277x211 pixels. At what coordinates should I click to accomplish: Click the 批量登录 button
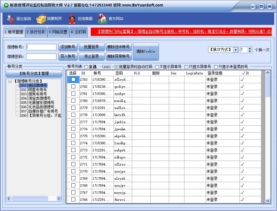[92, 47]
